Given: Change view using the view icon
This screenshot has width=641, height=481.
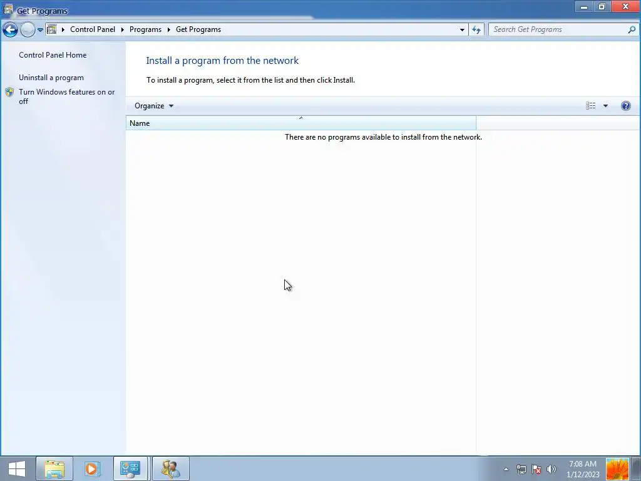Looking at the screenshot, I should point(591,105).
